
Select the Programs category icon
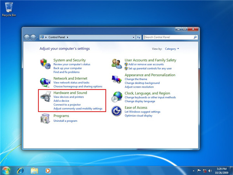tap(45, 118)
